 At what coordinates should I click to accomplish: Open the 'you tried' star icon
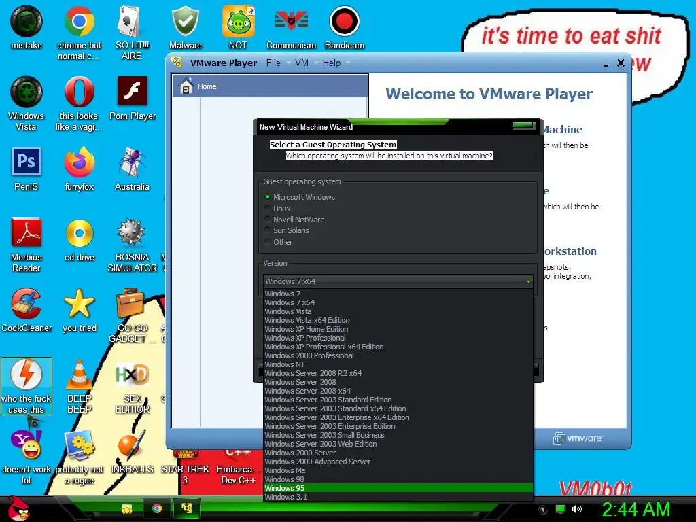79,310
